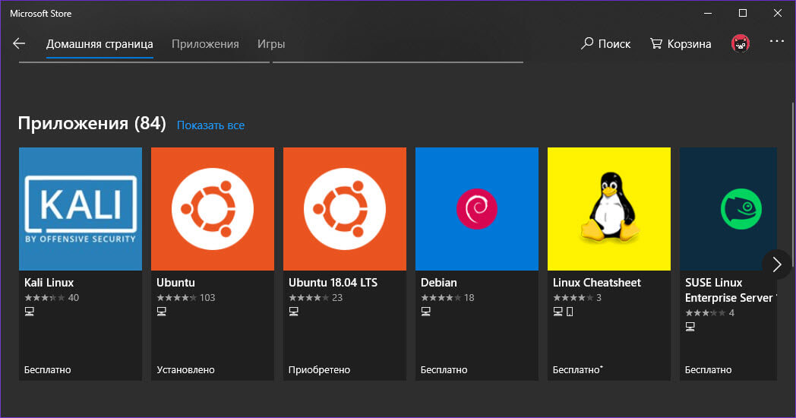This screenshot has height=418, width=796.
Task: Open the Ubuntu 18.04 LTS tile logo
Action: coord(345,209)
